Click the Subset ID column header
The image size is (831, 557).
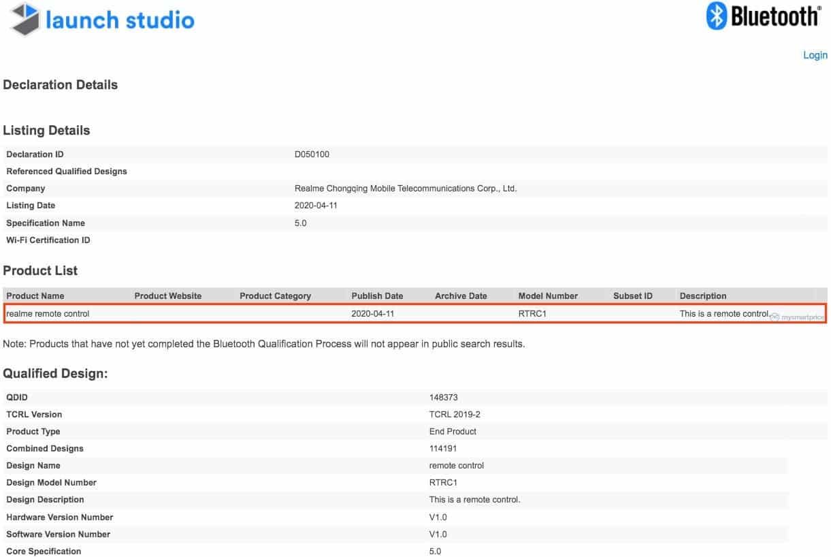coord(633,296)
